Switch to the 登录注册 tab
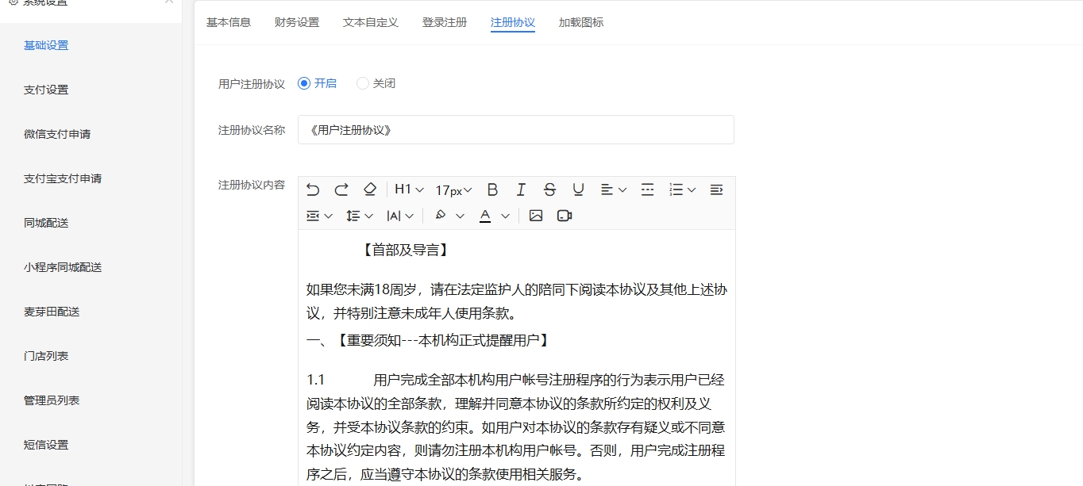1083x486 pixels. coord(445,22)
